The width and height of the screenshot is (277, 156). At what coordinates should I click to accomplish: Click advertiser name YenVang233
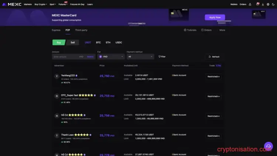click(x=68, y=75)
